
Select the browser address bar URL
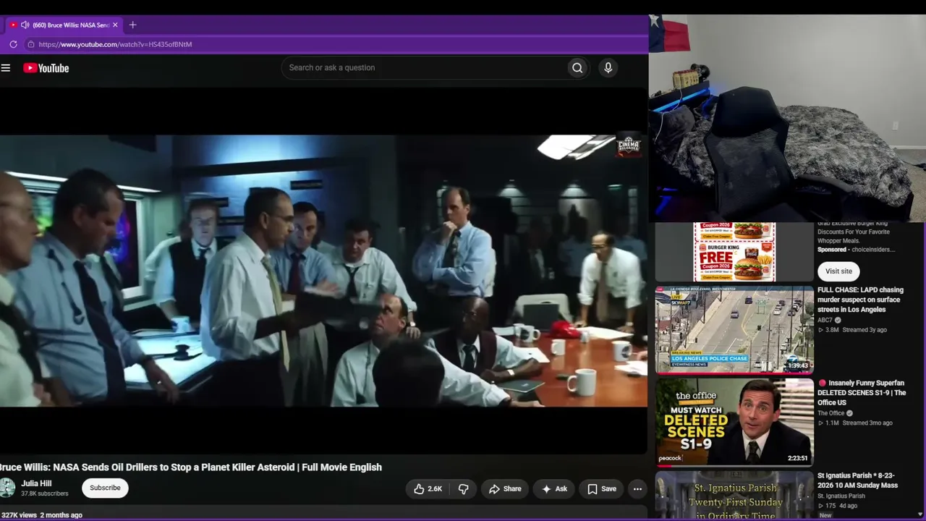click(115, 44)
